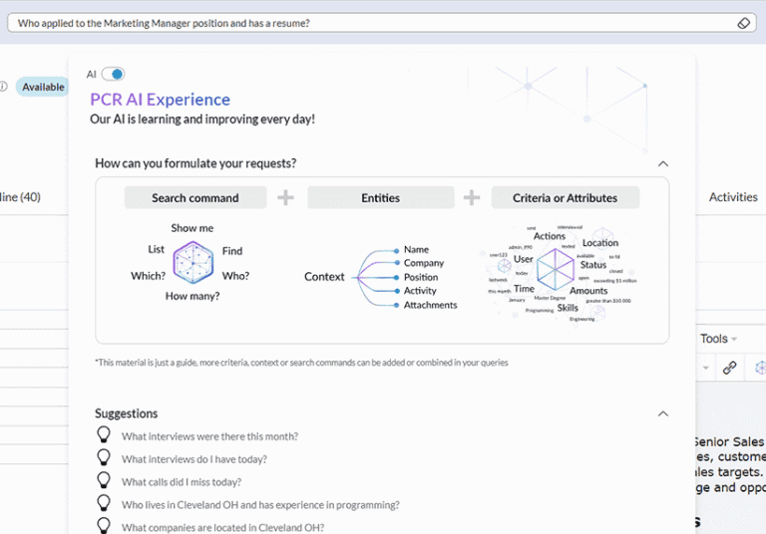Collapse 'How can you formulate your requests?' section
This screenshot has width=766, height=534.
coord(663,163)
